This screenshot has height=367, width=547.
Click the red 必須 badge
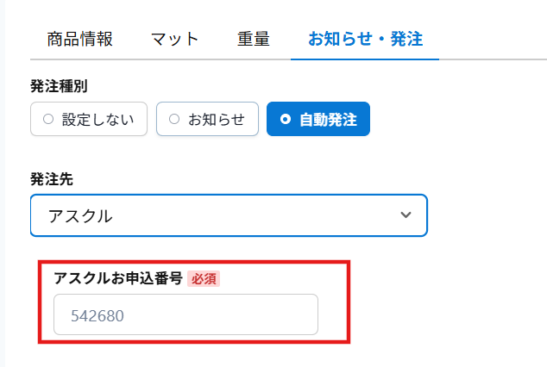coord(204,278)
